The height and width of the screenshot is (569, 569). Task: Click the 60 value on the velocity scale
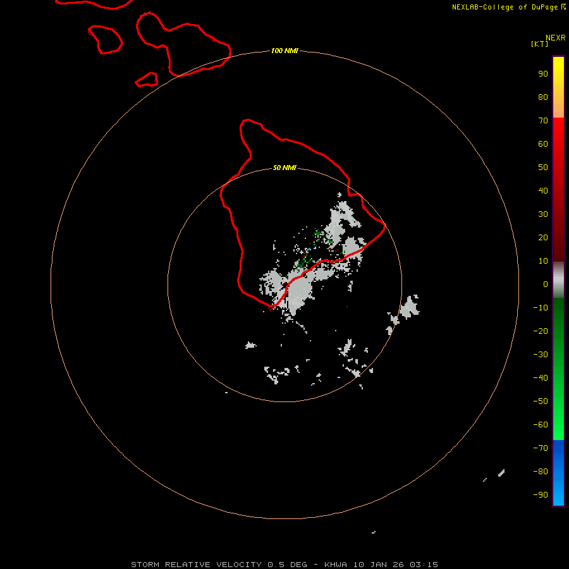(x=543, y=144)
